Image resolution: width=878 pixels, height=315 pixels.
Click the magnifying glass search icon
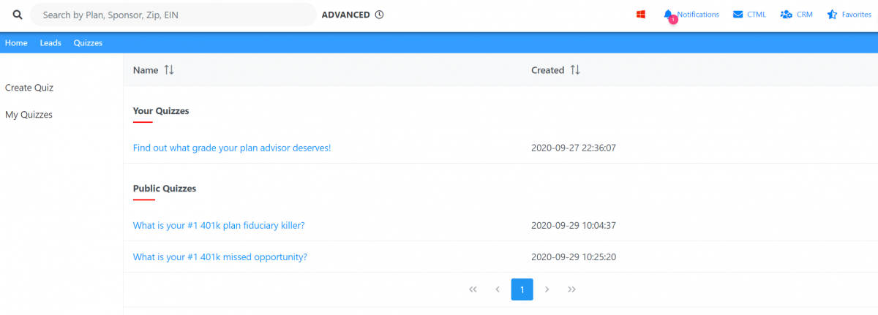point(18,15)
